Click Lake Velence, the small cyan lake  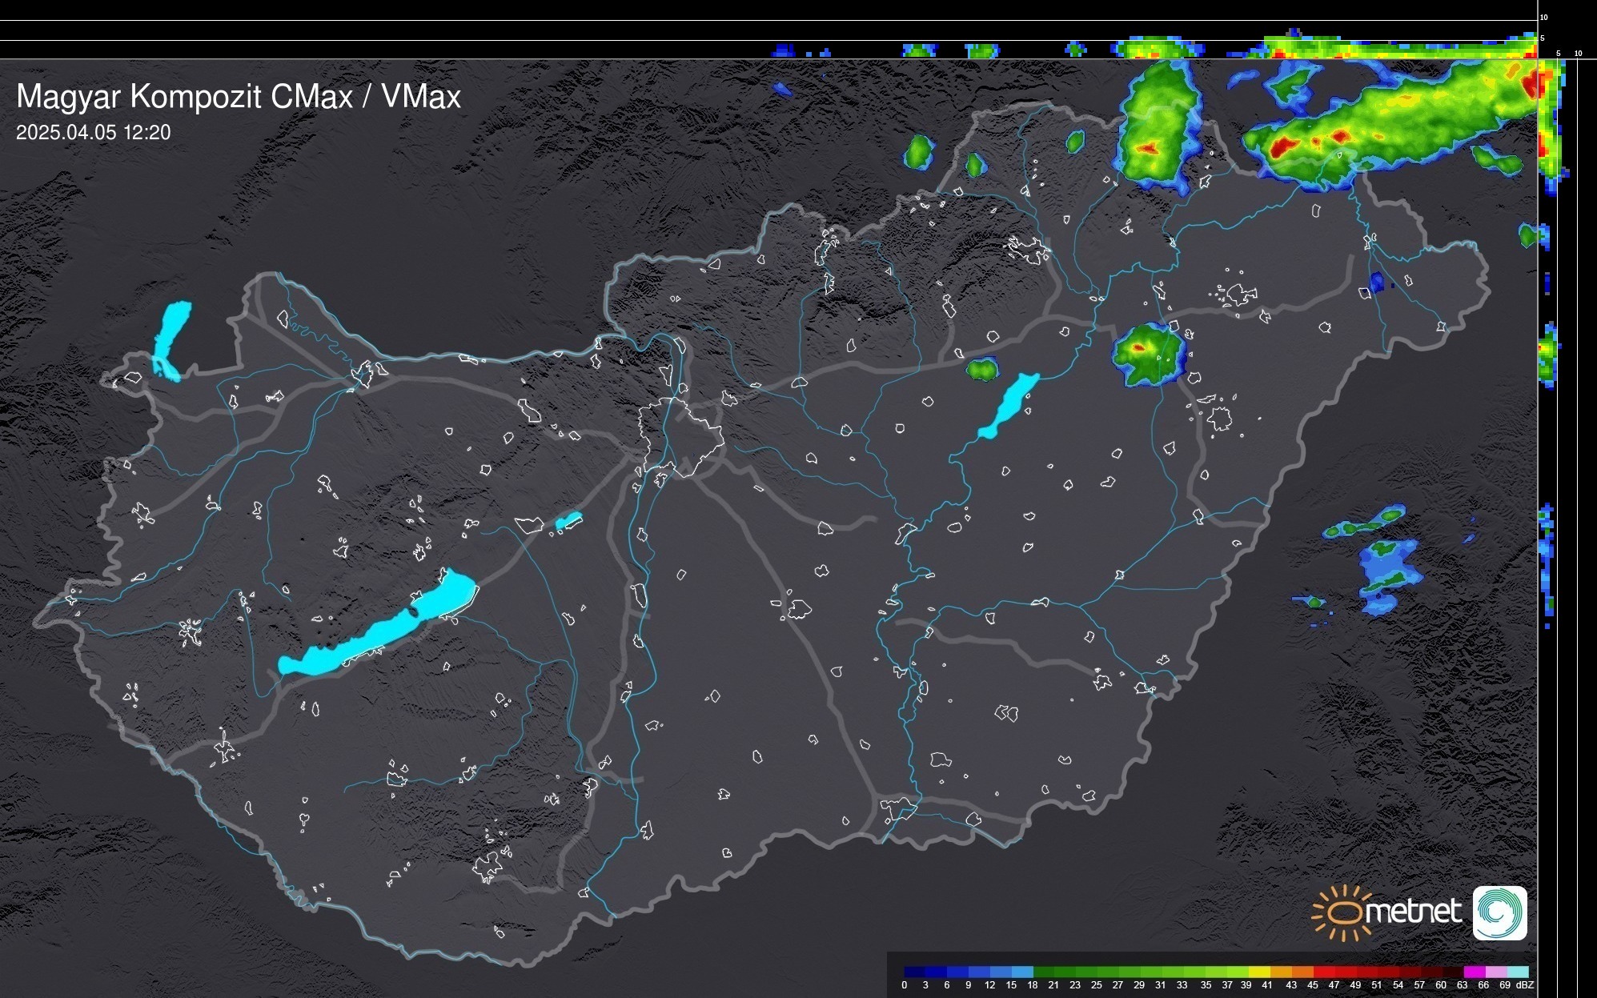(x=568, y=521)
